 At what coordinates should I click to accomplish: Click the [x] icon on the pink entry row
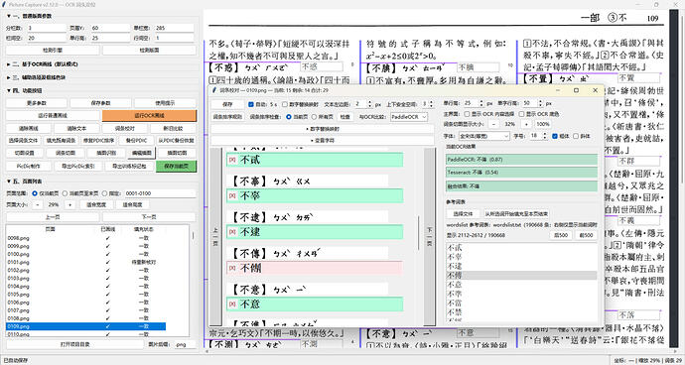(232, 268)
